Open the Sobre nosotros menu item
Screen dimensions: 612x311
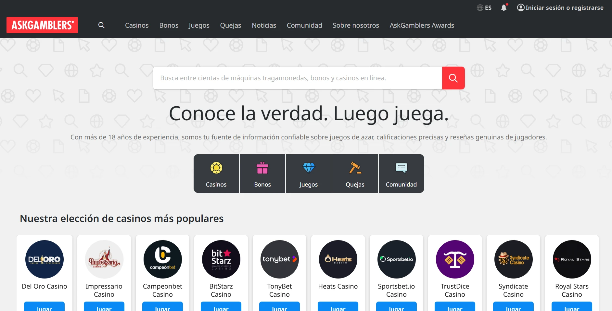tap(356, 25)
